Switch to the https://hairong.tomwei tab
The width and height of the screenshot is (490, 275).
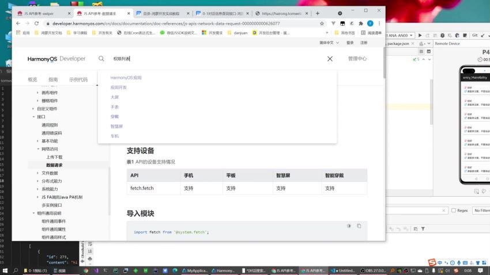tap(281, 13)
